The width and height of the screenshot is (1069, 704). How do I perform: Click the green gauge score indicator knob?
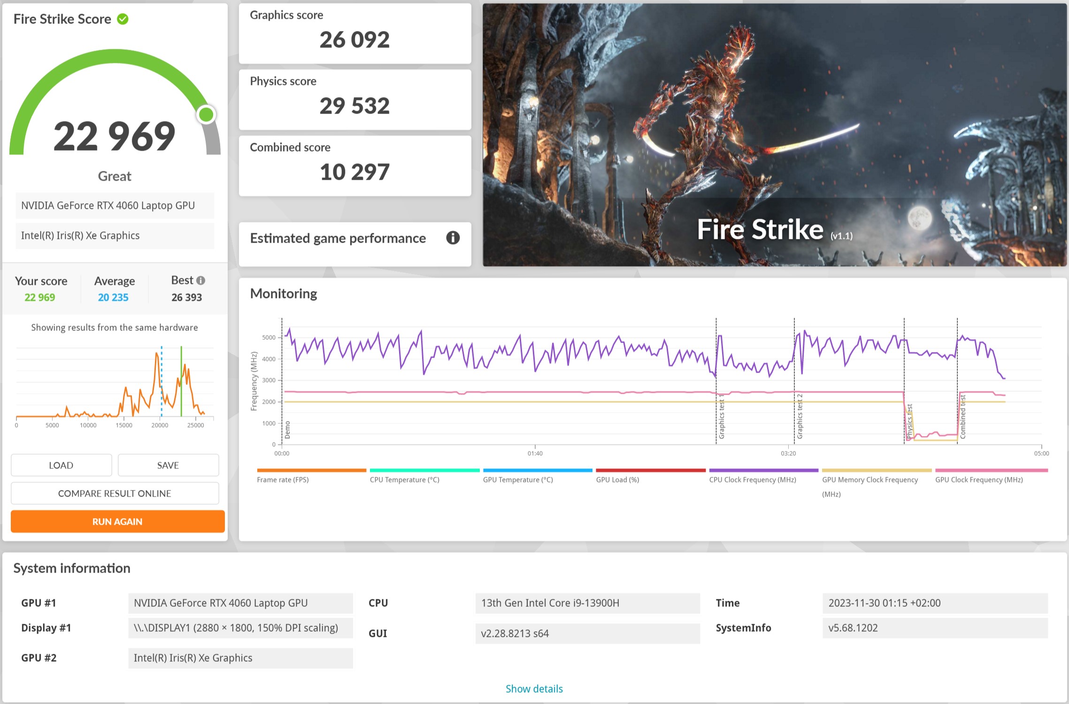(x=206, y=115)
